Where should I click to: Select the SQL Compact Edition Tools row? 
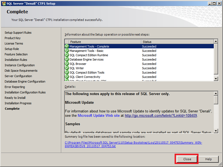point(139,73)
